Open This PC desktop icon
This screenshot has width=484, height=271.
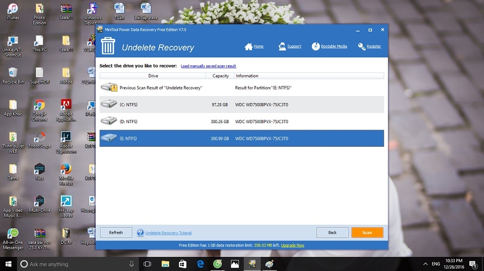point(39,43)
